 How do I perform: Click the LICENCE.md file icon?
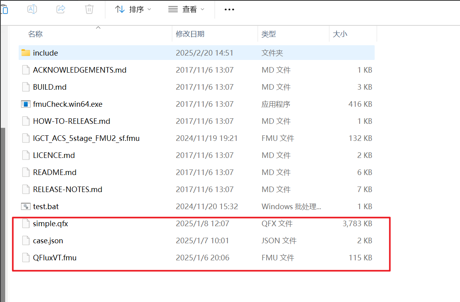point(26,155)
